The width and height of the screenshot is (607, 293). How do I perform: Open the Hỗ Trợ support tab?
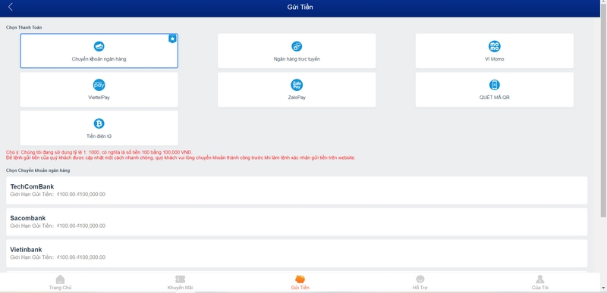click(x=420, y=282)
